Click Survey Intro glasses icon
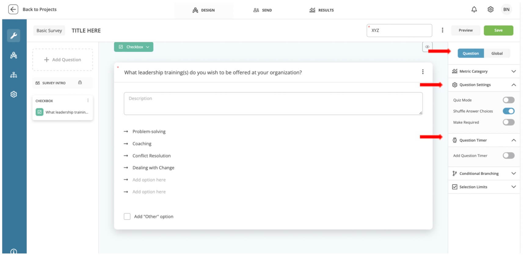524x255 pixels. pyautogui.click(x=38, y=83)
